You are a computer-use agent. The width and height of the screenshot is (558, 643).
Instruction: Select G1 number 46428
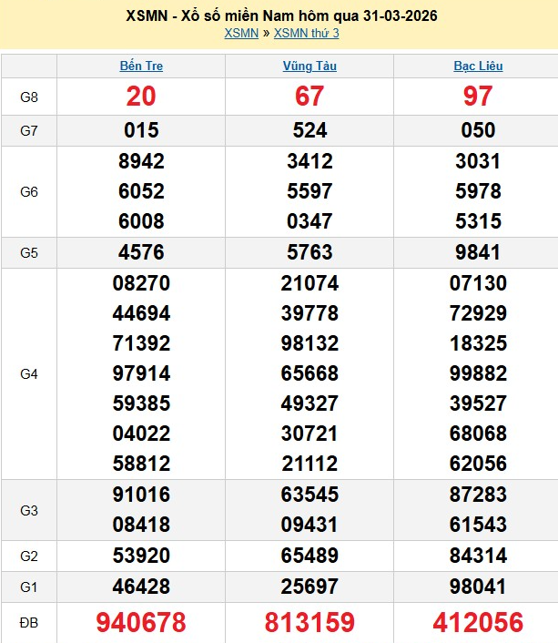(x=141, y=585)
